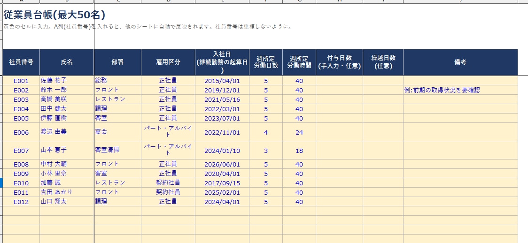The height and width of the screenshot is (243, 528).
Task: Select weekly days value 3
Action: click(x=266, y=151)
